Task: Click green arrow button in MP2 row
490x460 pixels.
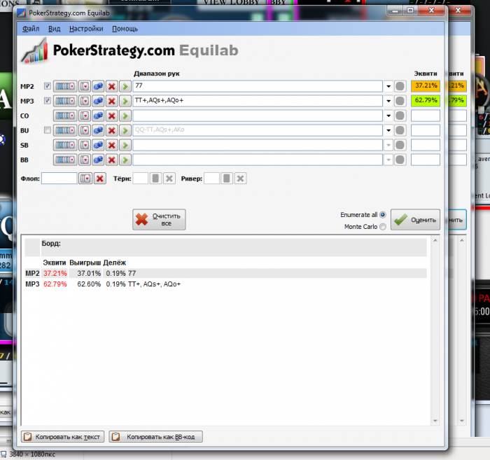Action: 125,86
